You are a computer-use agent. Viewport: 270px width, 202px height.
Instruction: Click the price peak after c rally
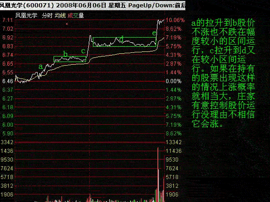tap(90, 36)
